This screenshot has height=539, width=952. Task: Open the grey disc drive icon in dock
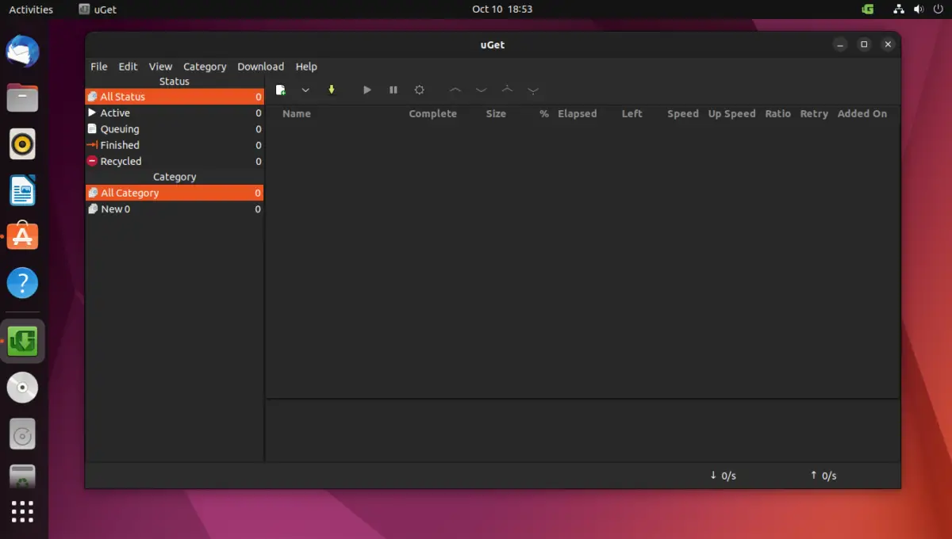click(x=23, y=434)
